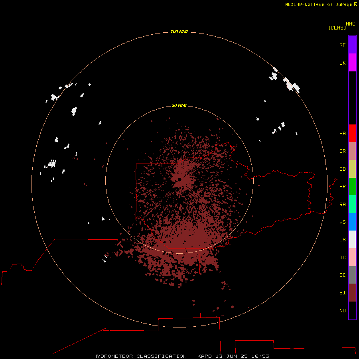Click the HR legend label
This screenshot has width=359, height=359.
point(342,187)
